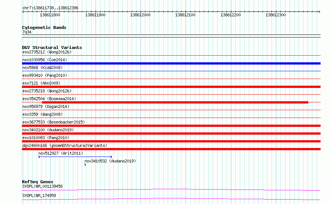331x204 pixels.
Task: Click the RefSeq Genes track title
Action: [x=38, y=182]
